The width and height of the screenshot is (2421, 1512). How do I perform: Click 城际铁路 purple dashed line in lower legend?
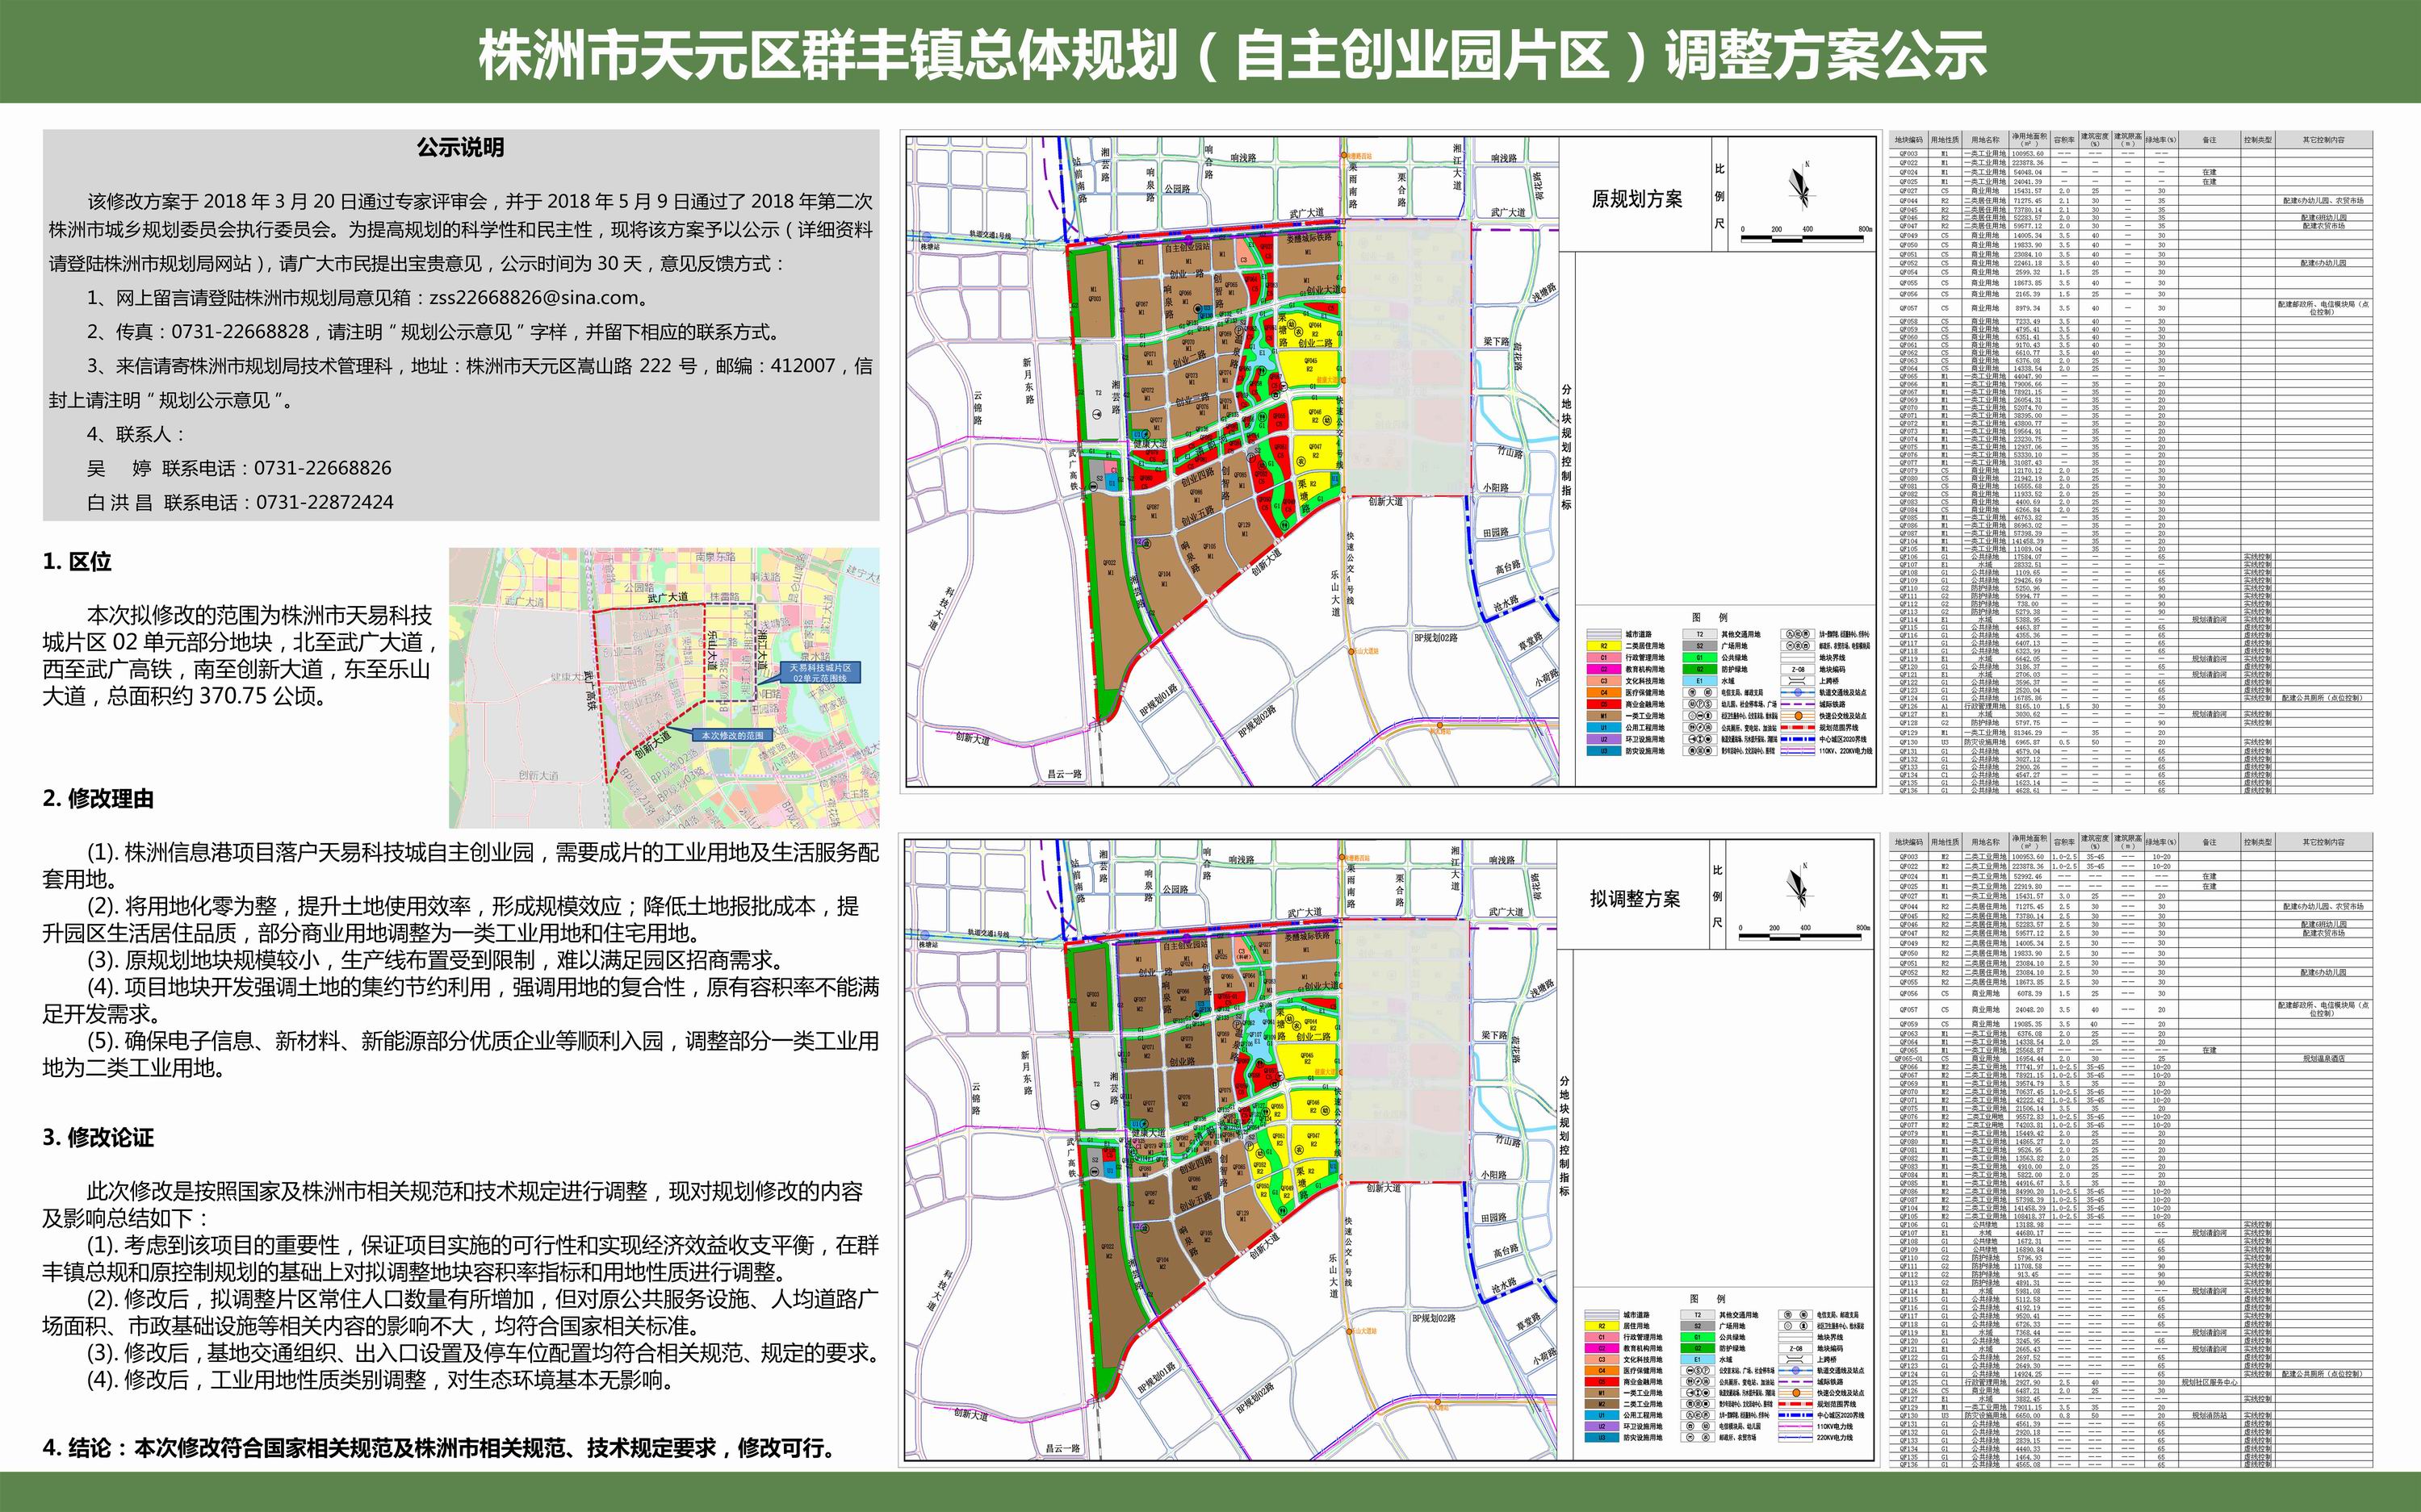1795,1382
